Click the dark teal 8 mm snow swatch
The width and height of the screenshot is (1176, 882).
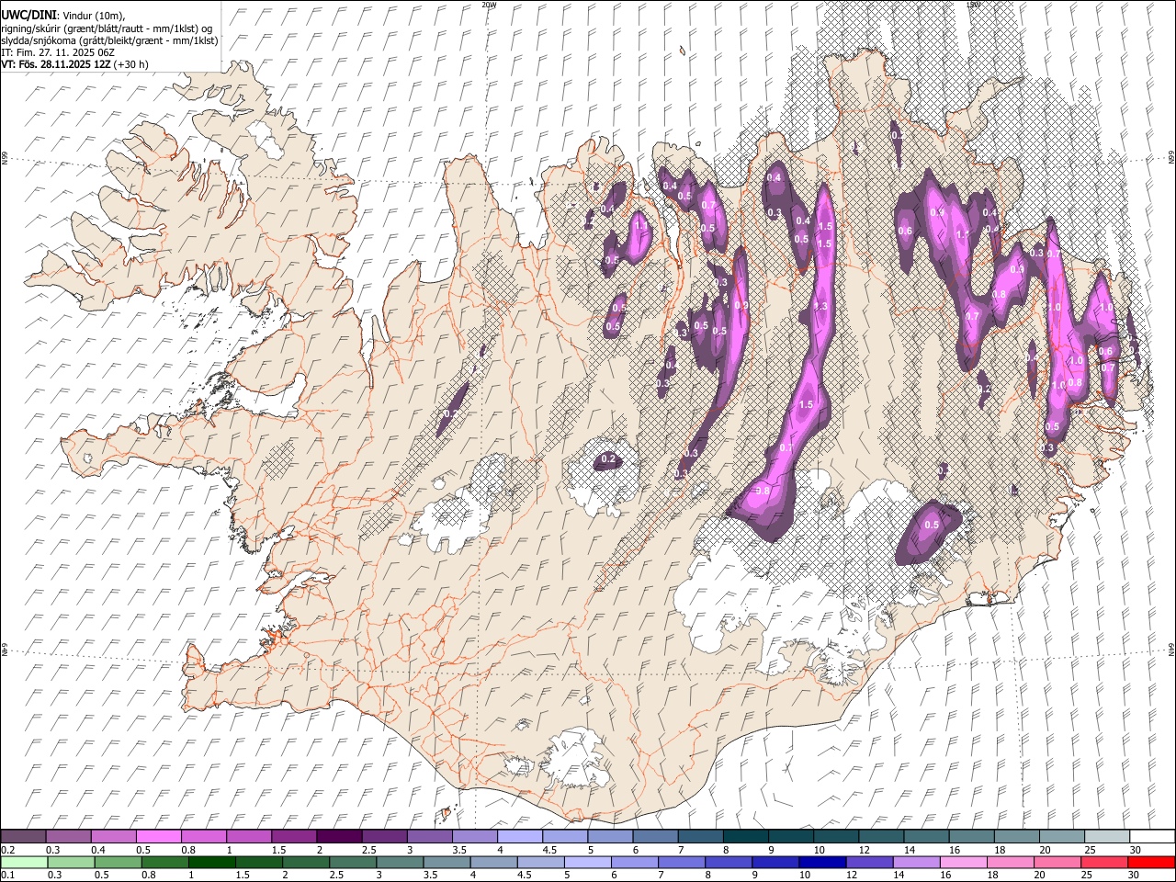[x=745, y=836]
